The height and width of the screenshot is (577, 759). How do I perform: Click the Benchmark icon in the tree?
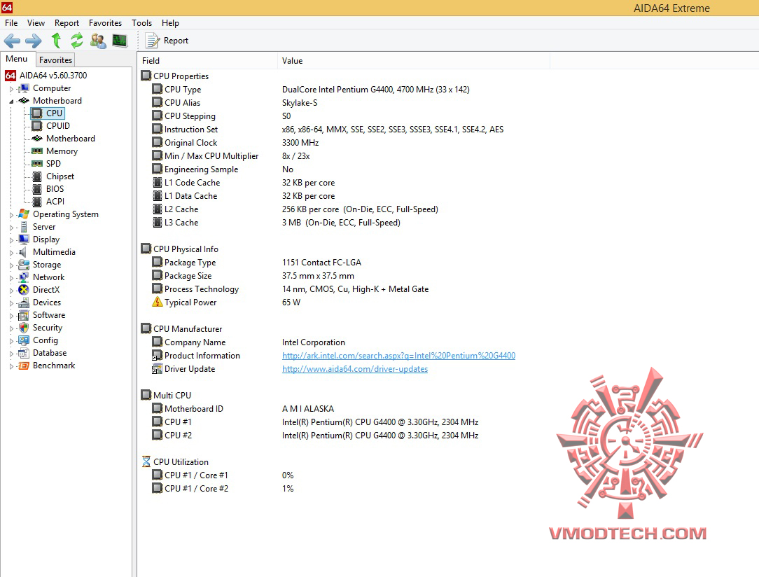click(23, 366)
